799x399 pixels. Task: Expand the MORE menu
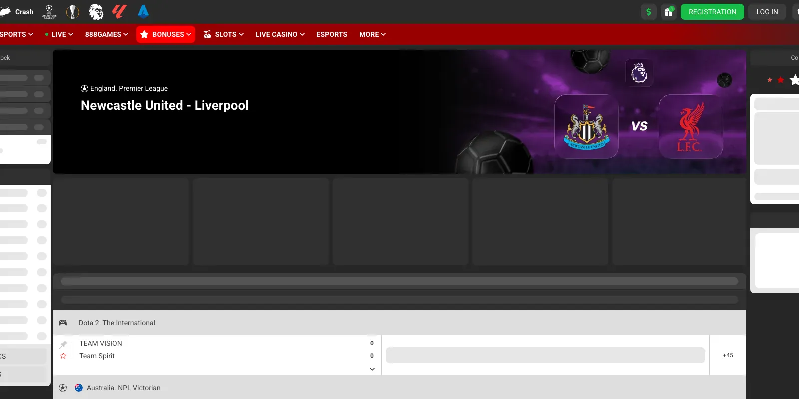click(372, 34)
